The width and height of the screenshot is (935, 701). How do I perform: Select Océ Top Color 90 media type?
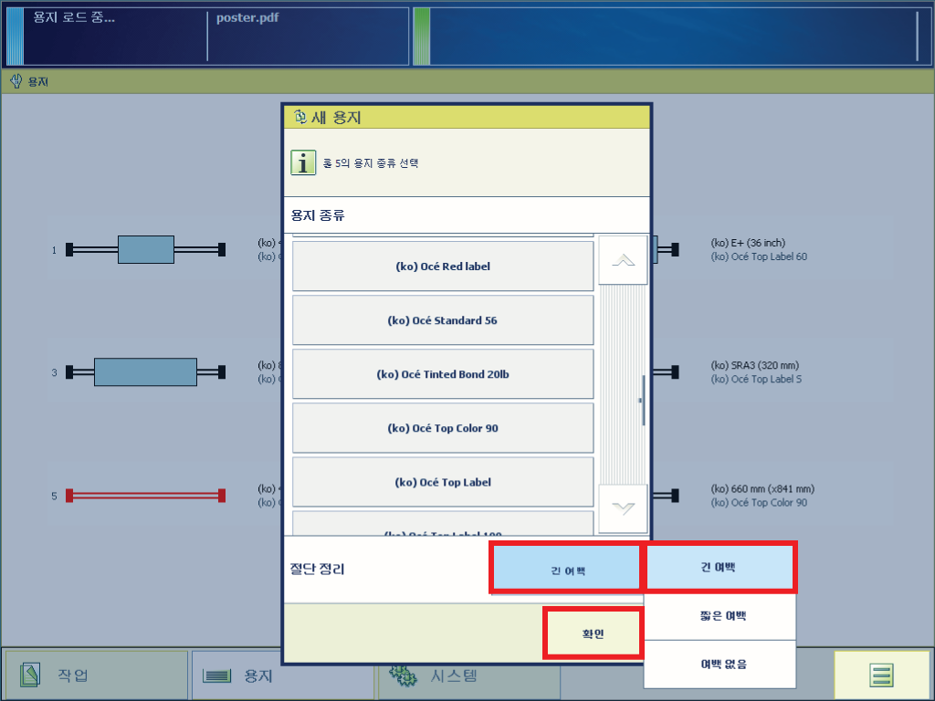pos(443,428)
